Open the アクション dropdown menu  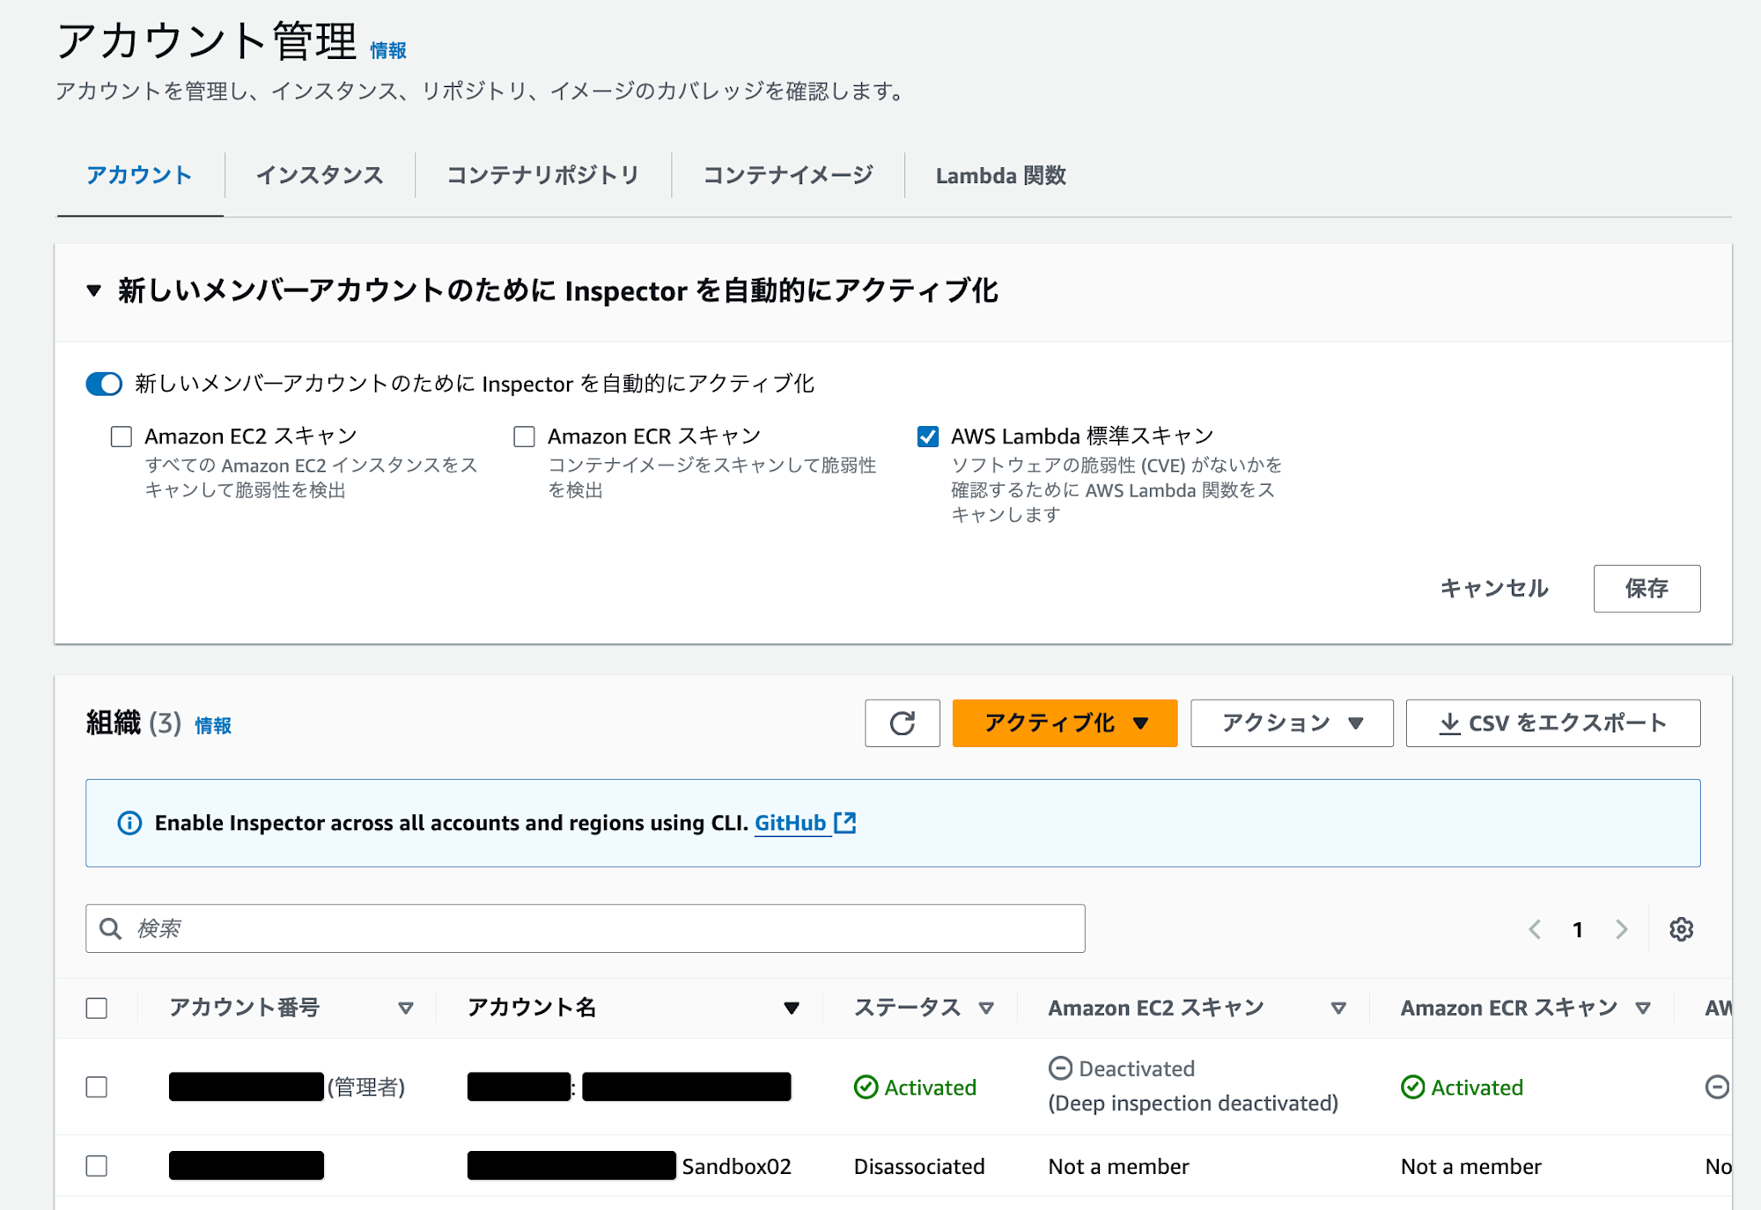coord(1292,723)
